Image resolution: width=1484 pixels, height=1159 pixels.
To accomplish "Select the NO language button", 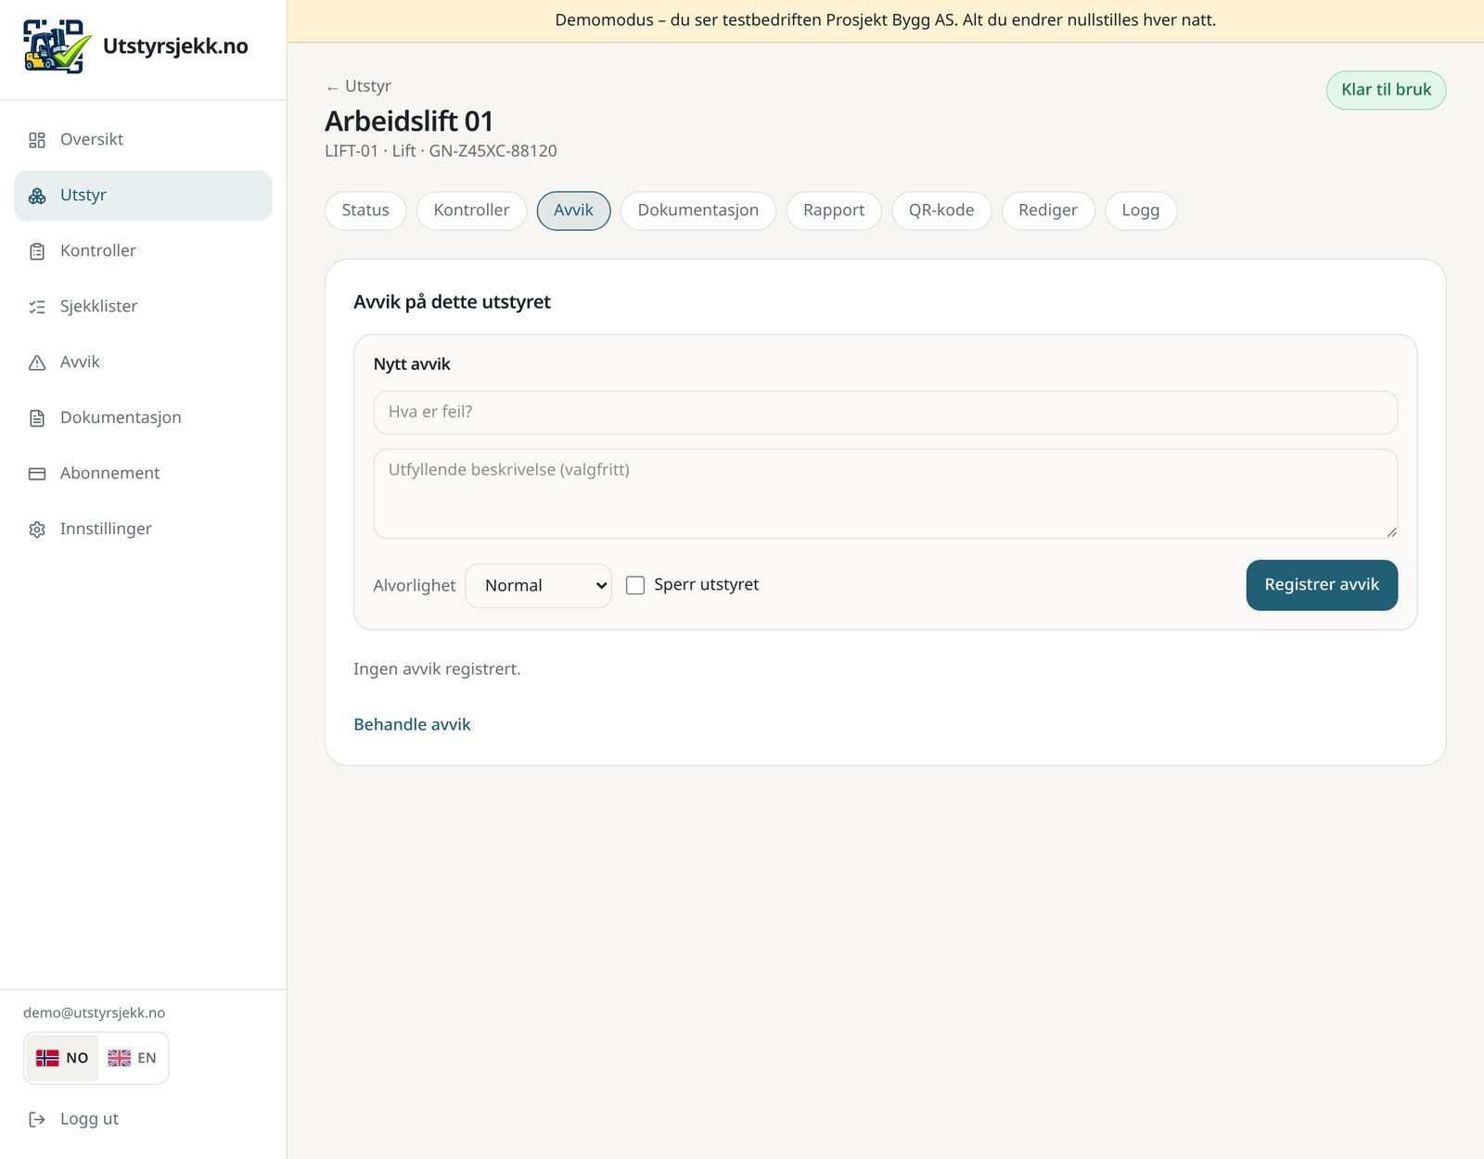I will pos(62,1058).
